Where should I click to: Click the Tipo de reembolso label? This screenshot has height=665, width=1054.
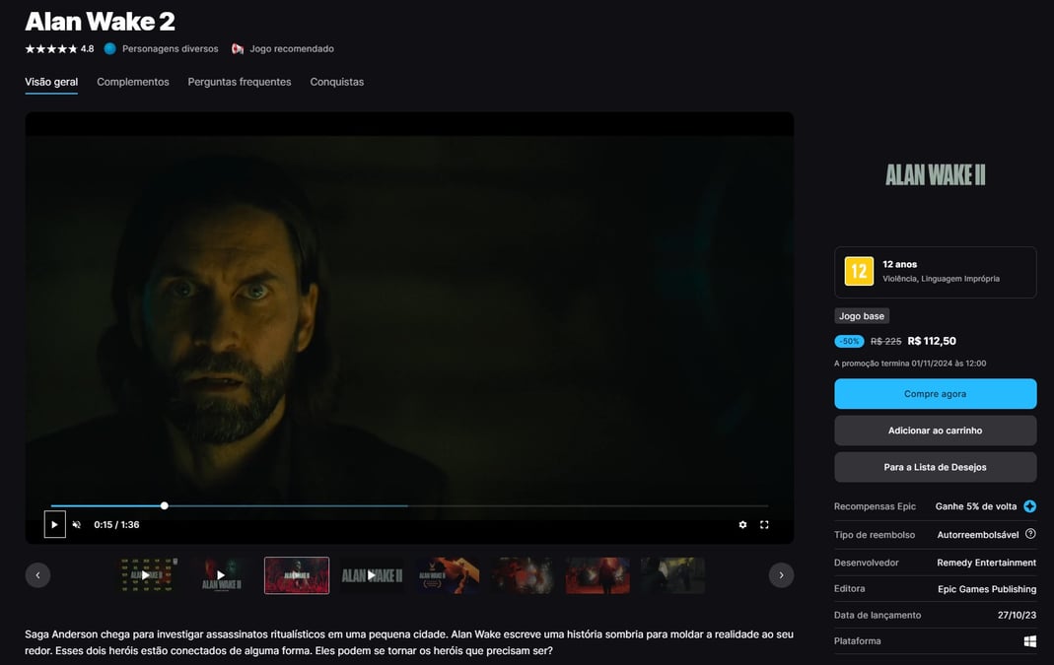point(875,535)
